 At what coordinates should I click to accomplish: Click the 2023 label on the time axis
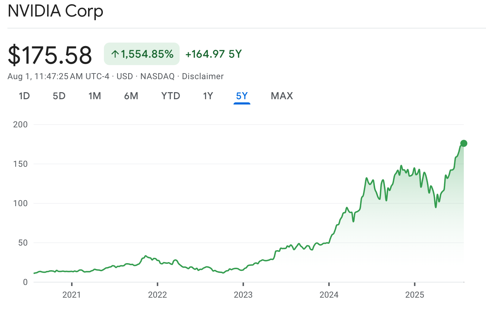pos(243,294)
